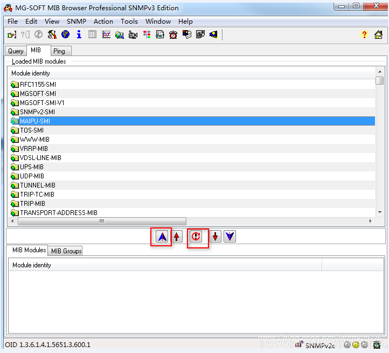Click the video camera toolbar icon
Viewport: 389px width, 353px height.
click(x=133, y=34)
